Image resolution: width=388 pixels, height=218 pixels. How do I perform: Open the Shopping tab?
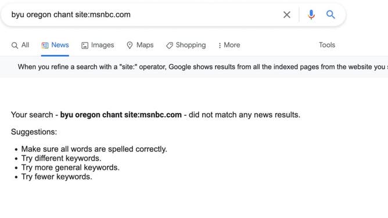[186, 45]
